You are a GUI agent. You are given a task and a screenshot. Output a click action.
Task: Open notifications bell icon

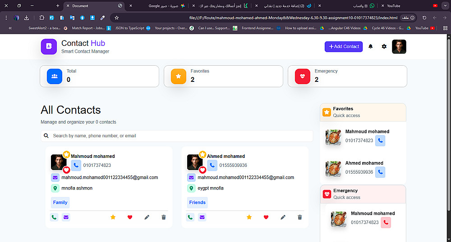pyautogui.click(x=370, y=46)
